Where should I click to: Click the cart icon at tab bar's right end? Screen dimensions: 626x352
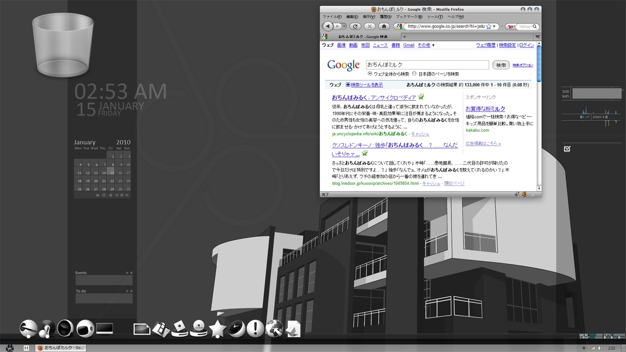click(x=538, y=37)
